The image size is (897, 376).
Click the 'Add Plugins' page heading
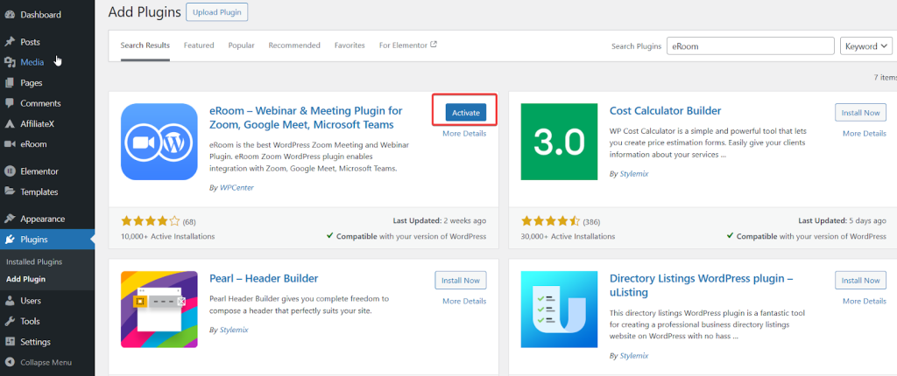coord(145,11)
